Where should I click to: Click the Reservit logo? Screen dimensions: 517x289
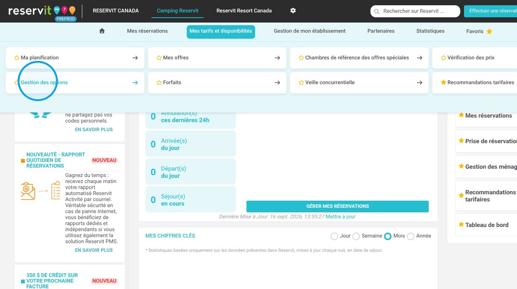pos(42,11)
